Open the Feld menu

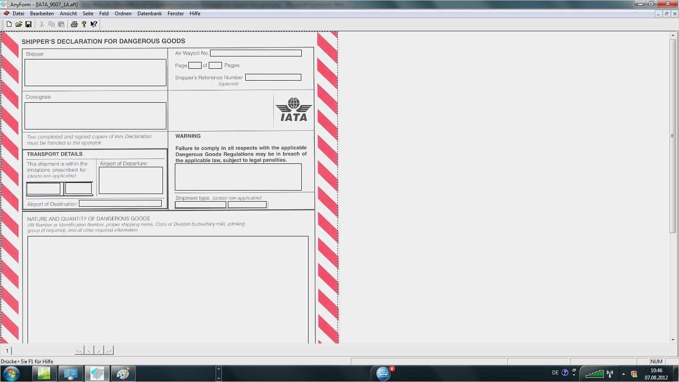[x=104, y=14]
